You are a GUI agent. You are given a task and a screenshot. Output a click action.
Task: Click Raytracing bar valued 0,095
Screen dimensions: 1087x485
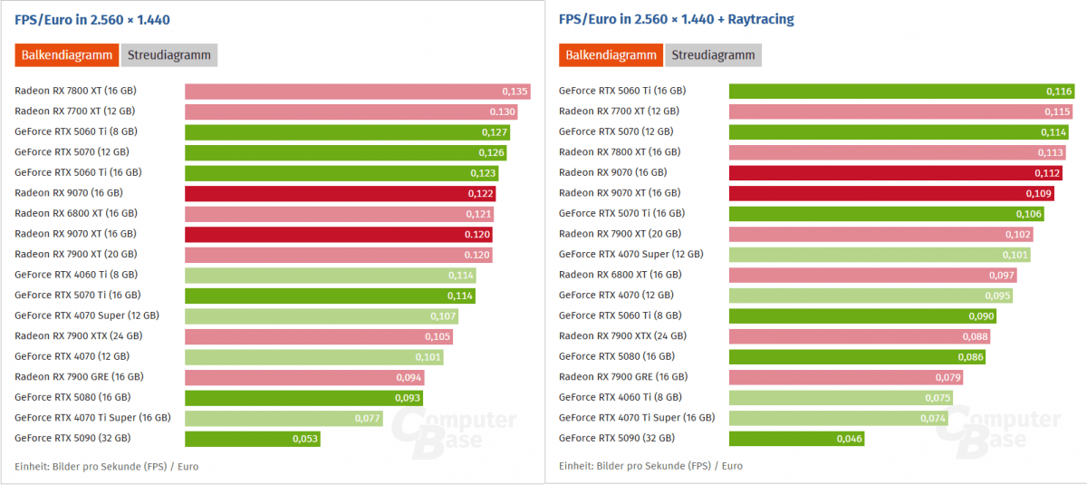(x=871, y=296)
